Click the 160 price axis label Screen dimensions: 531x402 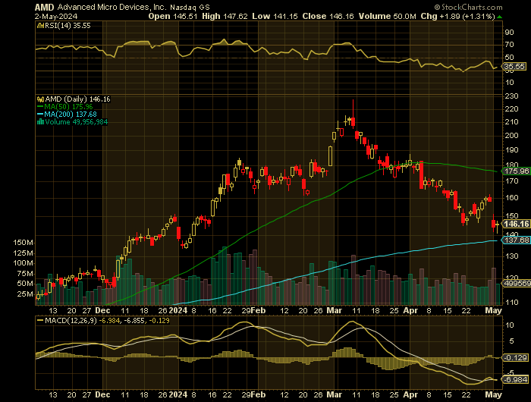[x=512, y=198]
